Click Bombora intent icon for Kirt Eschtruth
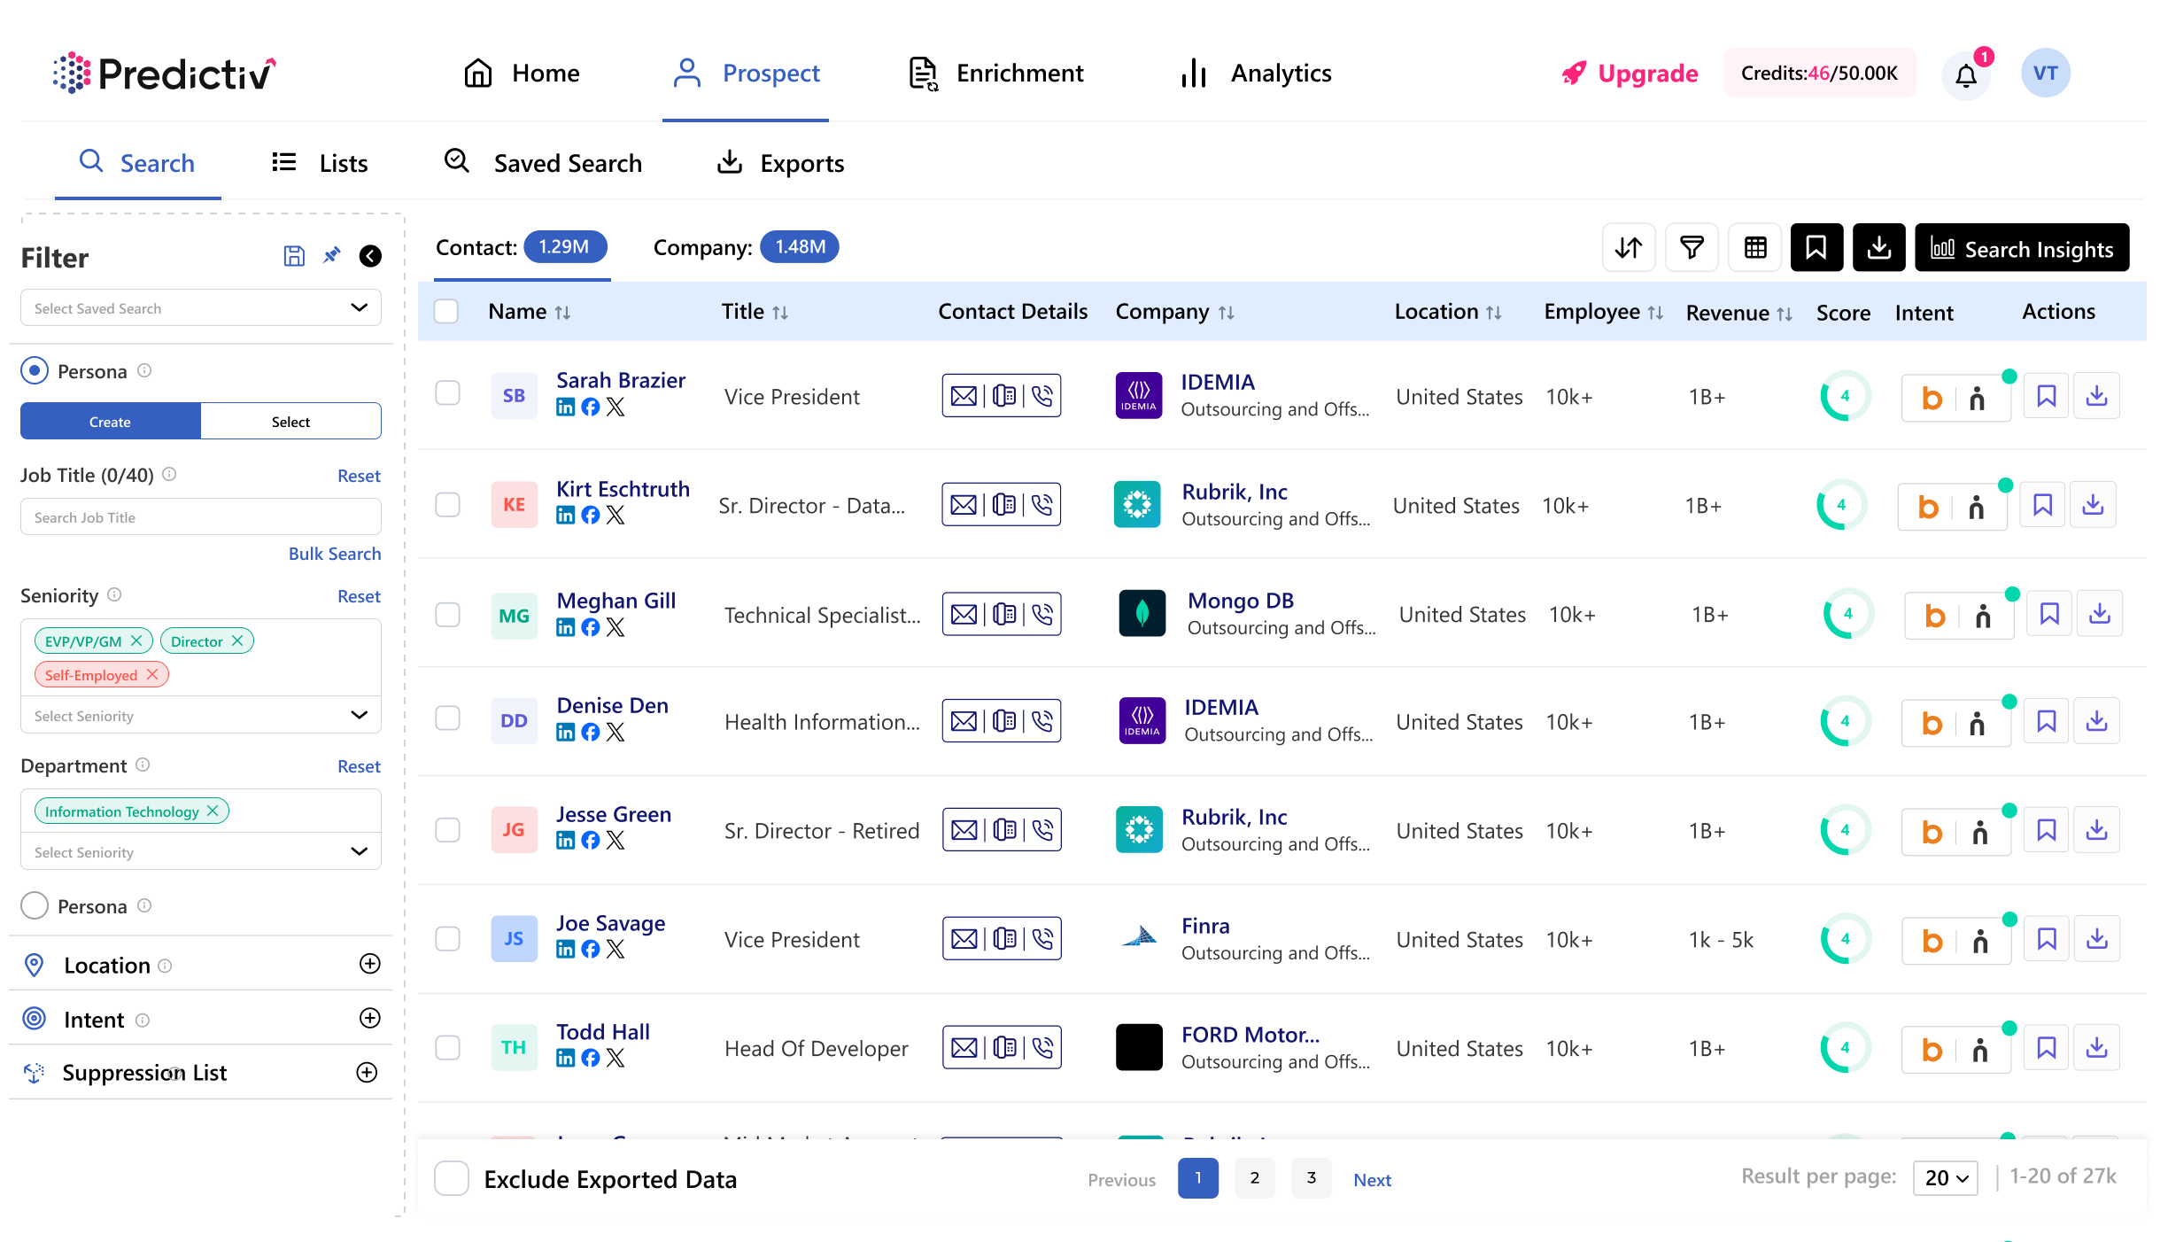The width and height of the screenshot is (2168, 1242). pos(1928,508)
